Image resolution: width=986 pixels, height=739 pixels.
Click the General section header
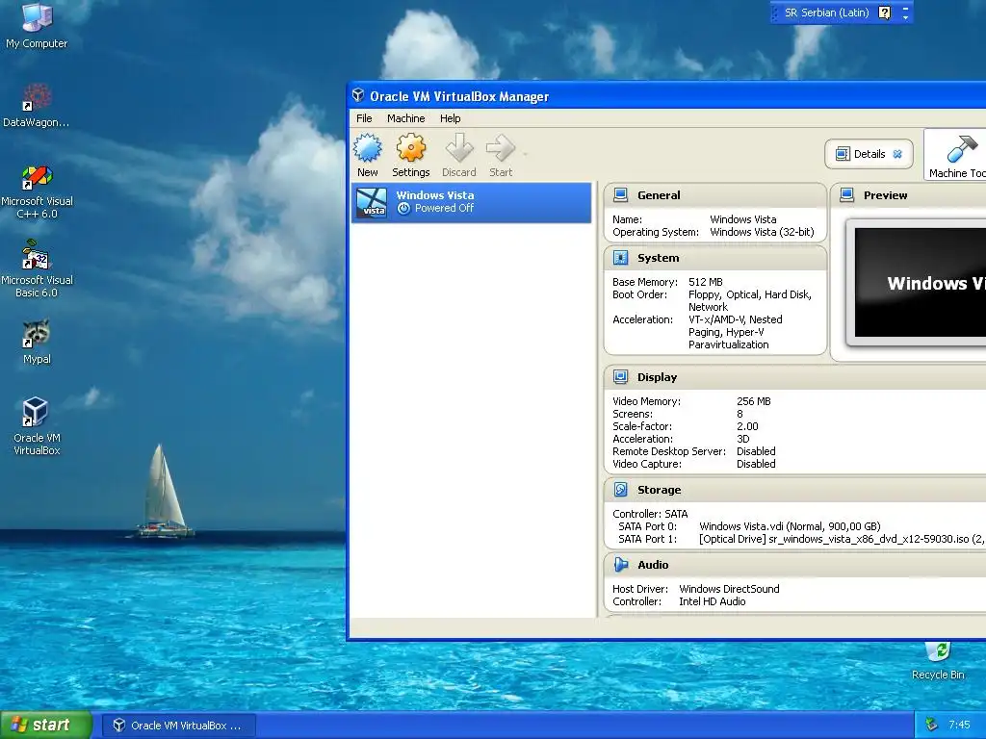(715, 195)
